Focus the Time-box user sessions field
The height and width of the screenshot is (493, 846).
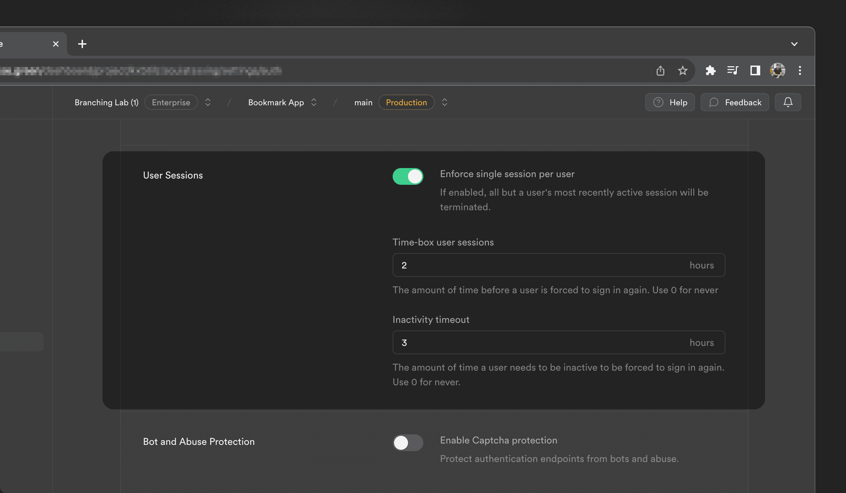click(x=559, y=265)
